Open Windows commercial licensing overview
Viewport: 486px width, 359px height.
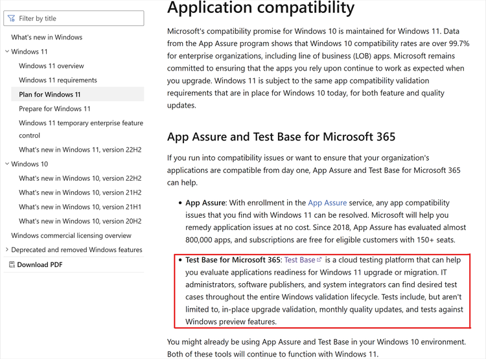point(71,235)
